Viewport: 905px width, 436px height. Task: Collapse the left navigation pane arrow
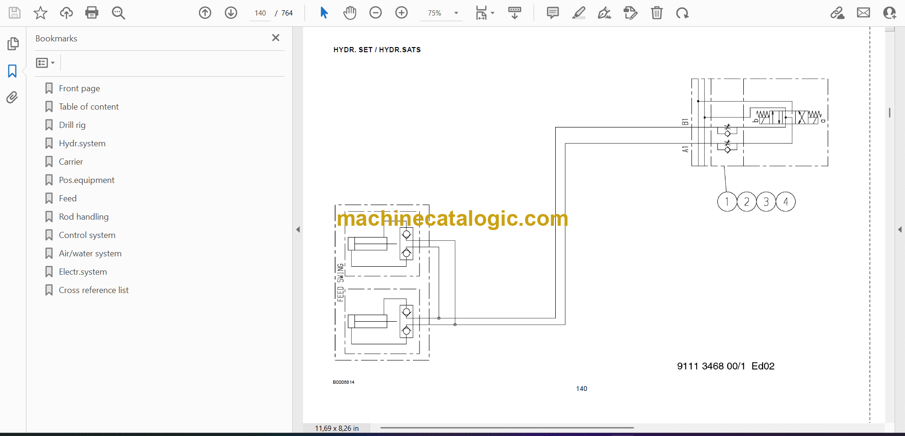(x=298, y=230)
